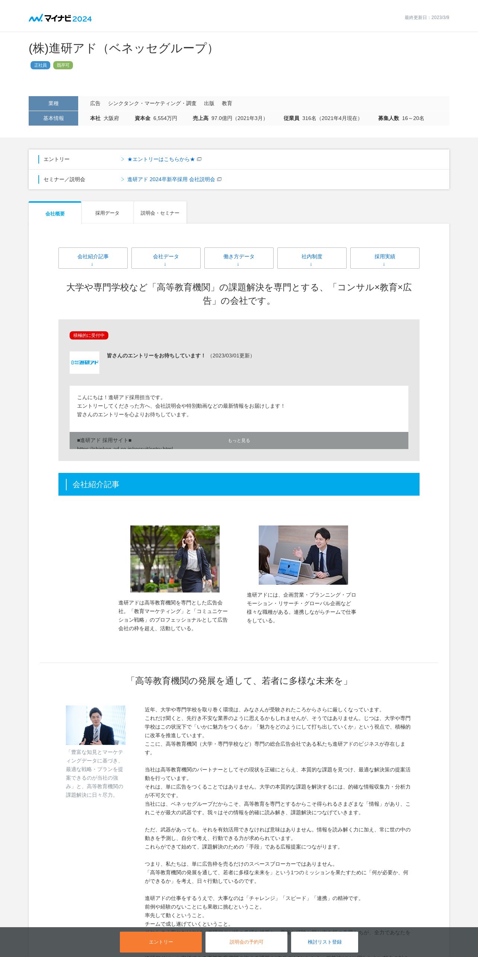Click 「高等教育機関の発展を通して、若者に多様な未来を」 heading
The image size is (478, 957).
pos(239,681)
